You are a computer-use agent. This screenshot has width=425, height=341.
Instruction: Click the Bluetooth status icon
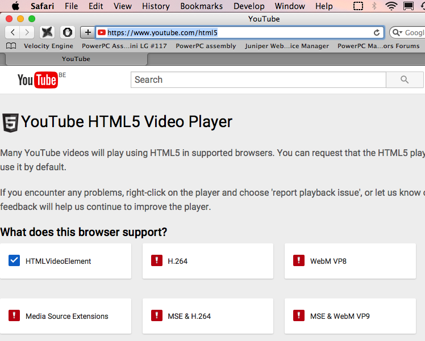[374, 6]
